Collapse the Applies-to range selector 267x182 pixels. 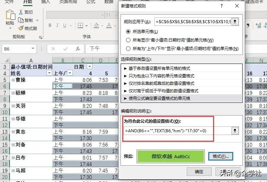pos(235,21)
